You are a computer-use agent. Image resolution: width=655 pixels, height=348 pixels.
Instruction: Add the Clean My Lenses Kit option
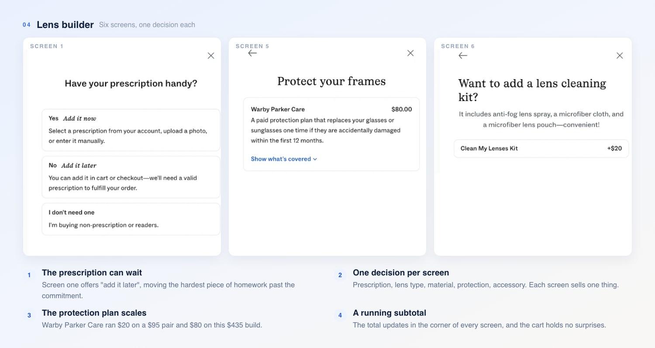(x=541, y=149)
